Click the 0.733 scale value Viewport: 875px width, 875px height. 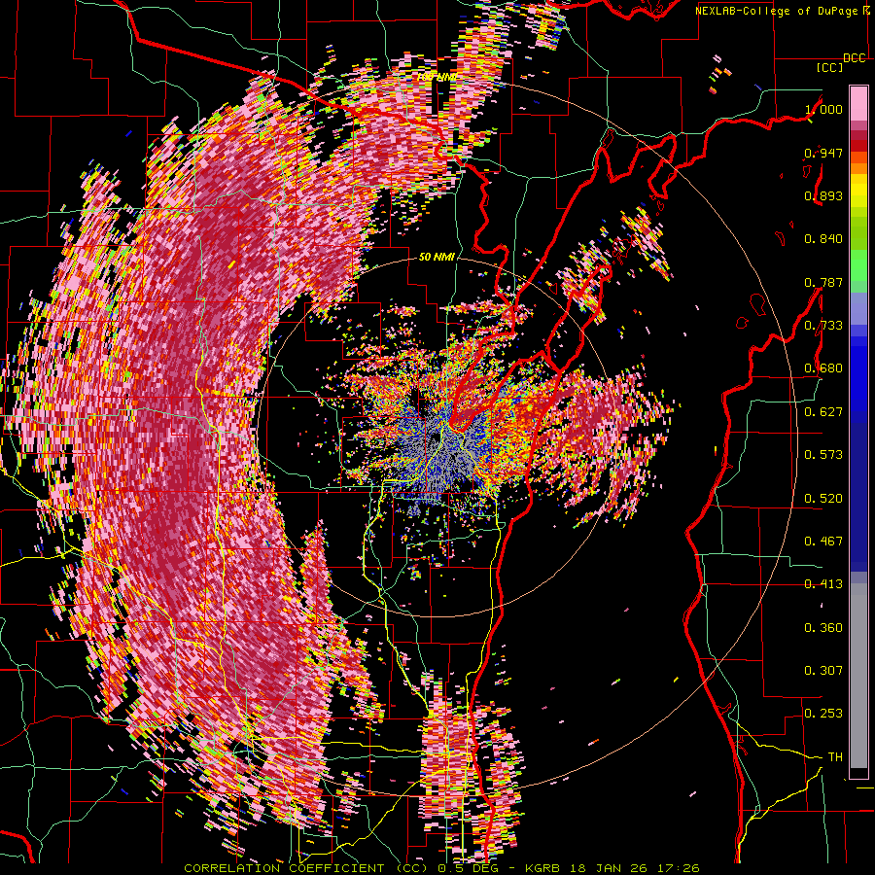click(x=823, y=326)
